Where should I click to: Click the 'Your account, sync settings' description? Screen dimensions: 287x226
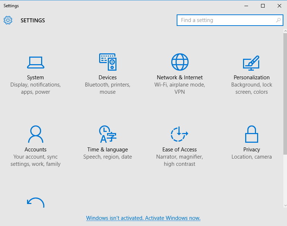[x=35, y=160]
